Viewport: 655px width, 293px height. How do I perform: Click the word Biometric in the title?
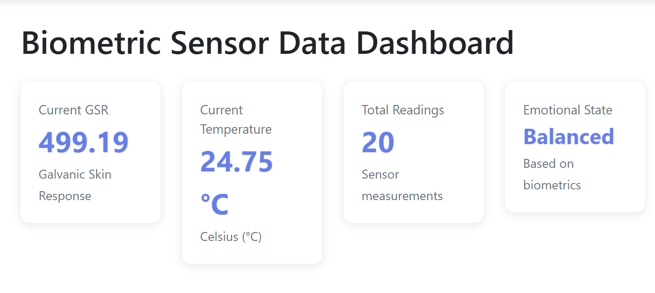coord(91,43)
